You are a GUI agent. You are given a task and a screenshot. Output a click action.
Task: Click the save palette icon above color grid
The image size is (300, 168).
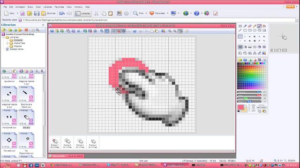pos(245,60)
